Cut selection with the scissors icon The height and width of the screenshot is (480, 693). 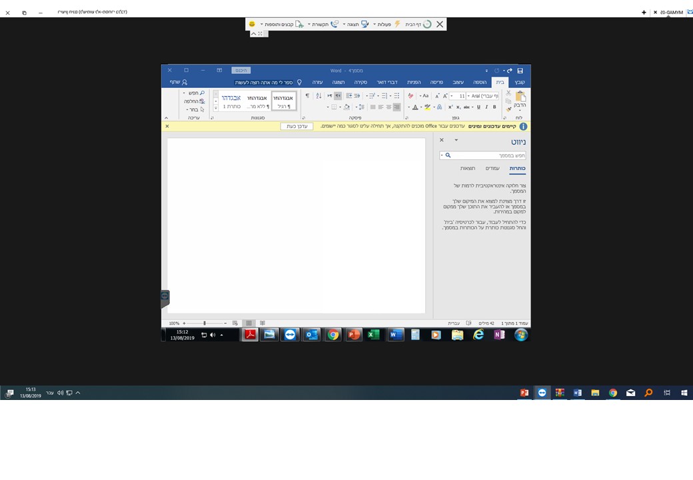508,93
